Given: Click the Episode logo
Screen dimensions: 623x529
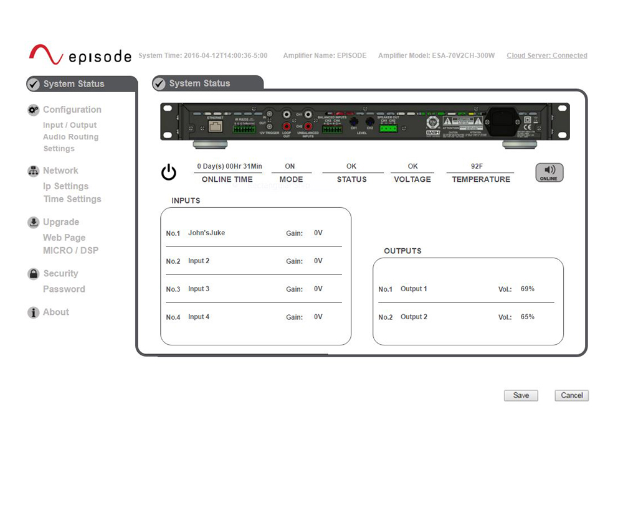Looking at the screenshot, I should point(80,55).
